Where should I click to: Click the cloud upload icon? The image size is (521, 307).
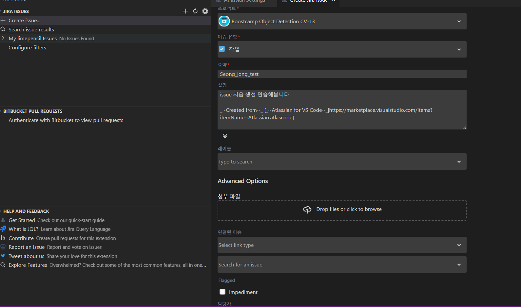coord(307,210)
